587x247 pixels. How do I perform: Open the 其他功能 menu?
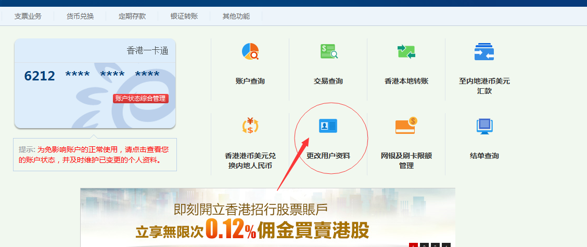tap(236, 17)
